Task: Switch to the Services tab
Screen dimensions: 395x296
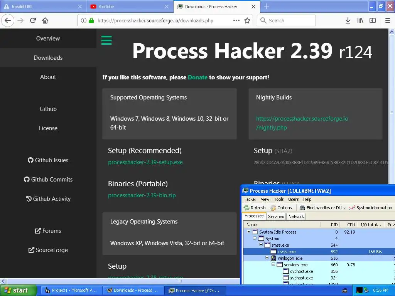Action: (276, 217)
